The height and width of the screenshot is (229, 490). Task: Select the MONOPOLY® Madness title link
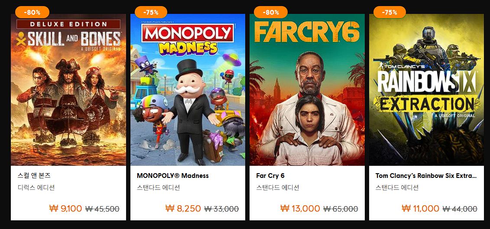173,176
